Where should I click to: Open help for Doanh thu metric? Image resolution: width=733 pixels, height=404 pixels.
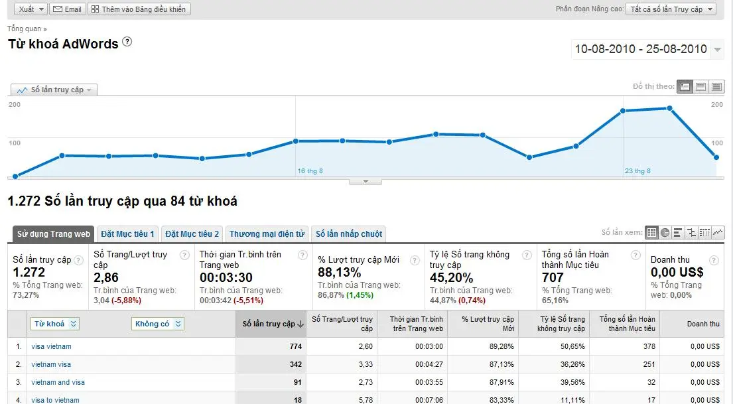[714, 260]
